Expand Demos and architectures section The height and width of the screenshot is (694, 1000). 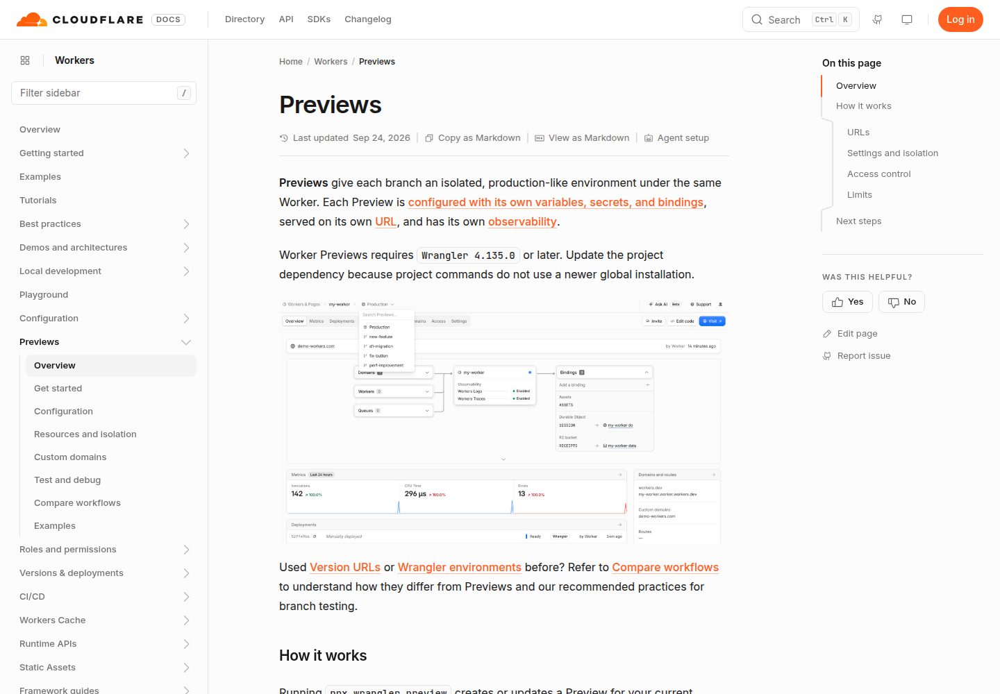pyautogui.click(x=186, y=248)
